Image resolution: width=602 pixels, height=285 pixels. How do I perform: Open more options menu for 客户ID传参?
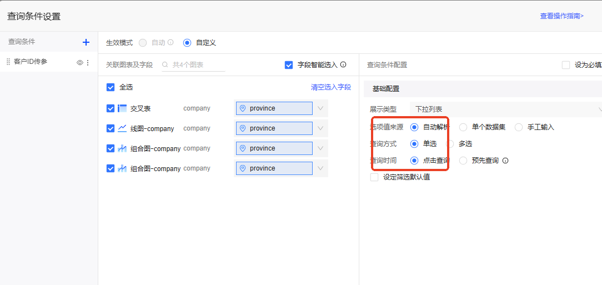coord(88,63)
